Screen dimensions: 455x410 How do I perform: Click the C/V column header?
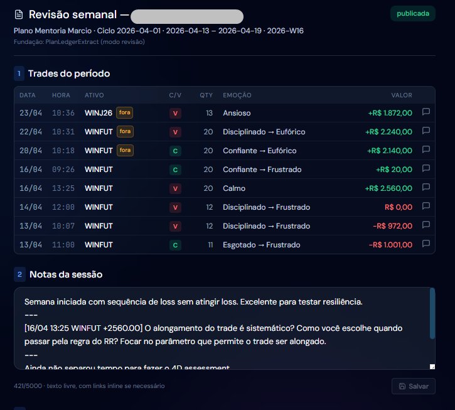(x=175, y=95)
